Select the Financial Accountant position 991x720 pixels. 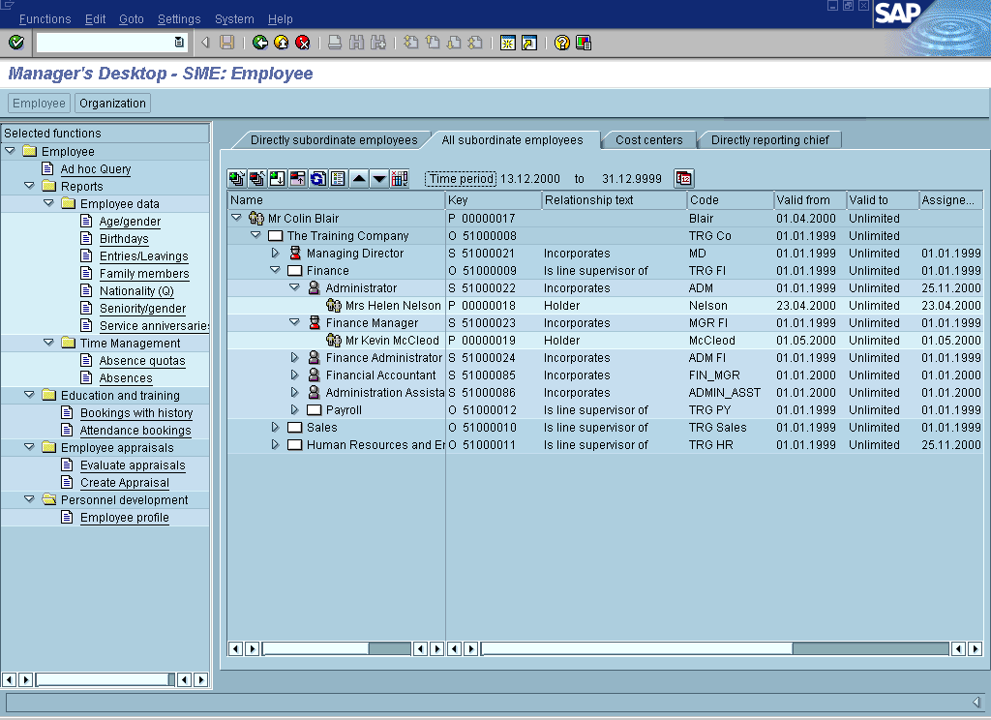[x=380, y=375]
